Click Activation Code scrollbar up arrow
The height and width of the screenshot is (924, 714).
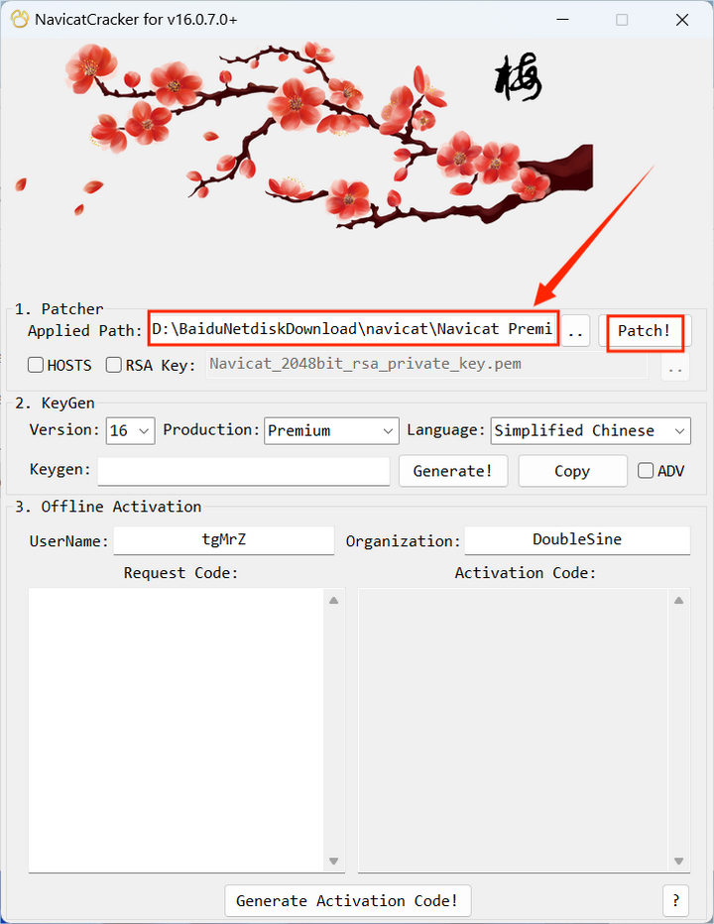coord(678,601)
